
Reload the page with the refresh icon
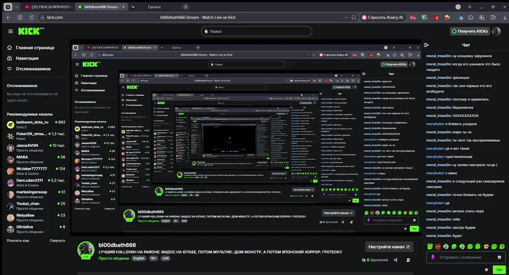coord(32,17)
